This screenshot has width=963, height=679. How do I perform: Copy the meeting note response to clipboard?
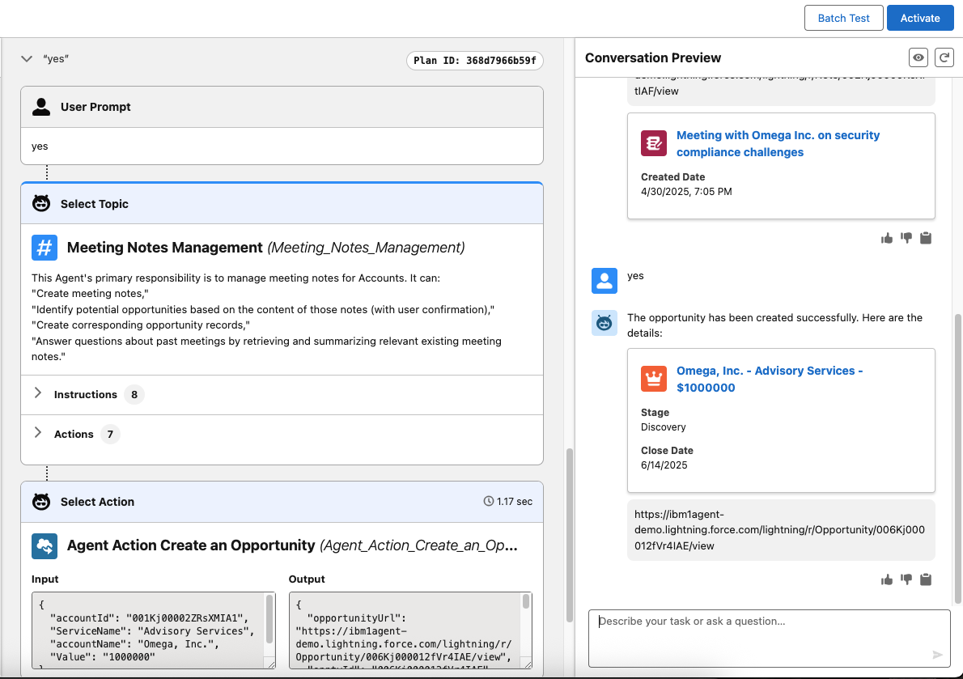tap(927, 238)
